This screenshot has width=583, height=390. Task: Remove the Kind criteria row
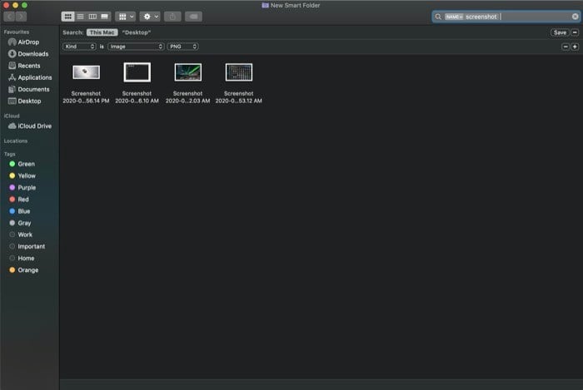point(566,47)
